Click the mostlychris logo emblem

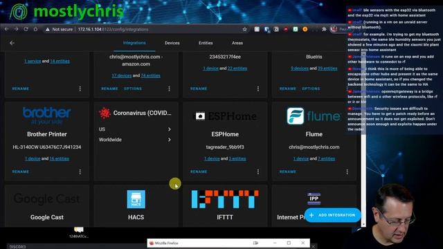pos(19,12)
